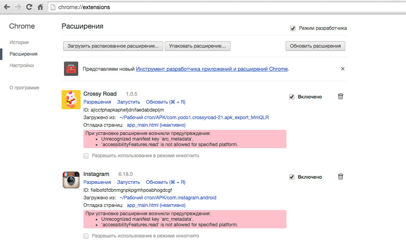Image resolution: width=406 pixels, height=245 pixels.
Task: Dismiss the developer tool banner
Action: pos(343,69)
